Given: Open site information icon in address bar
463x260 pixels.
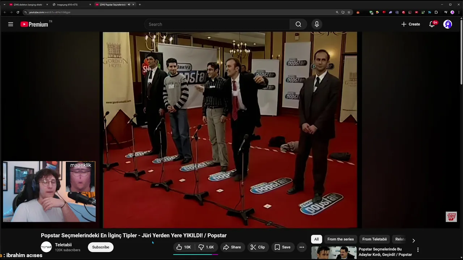Looking at the screenshot, I should [25, 12].
